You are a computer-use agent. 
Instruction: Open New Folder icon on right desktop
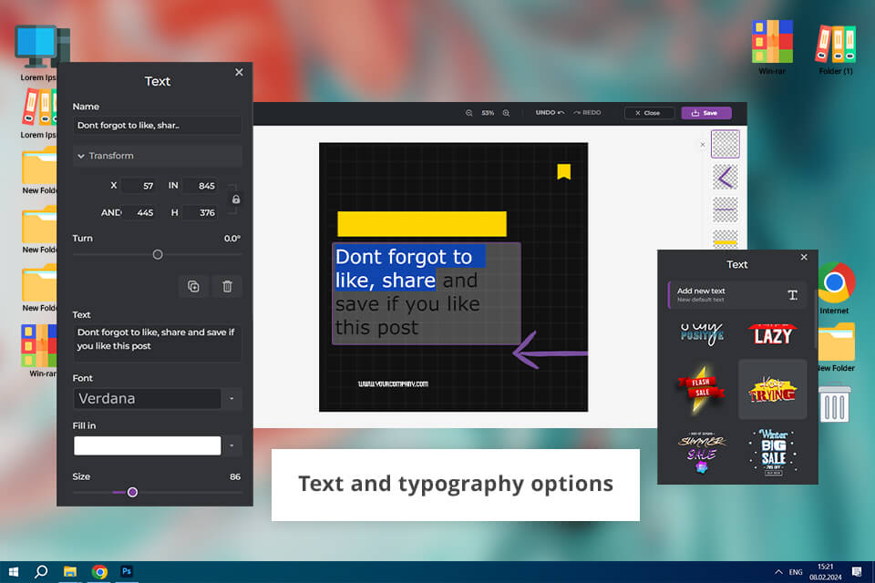pyautogui.click(x=836, y=347)
